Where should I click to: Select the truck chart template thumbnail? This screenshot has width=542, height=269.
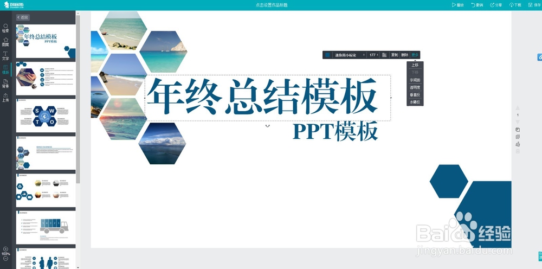click(x=46, y=227)
